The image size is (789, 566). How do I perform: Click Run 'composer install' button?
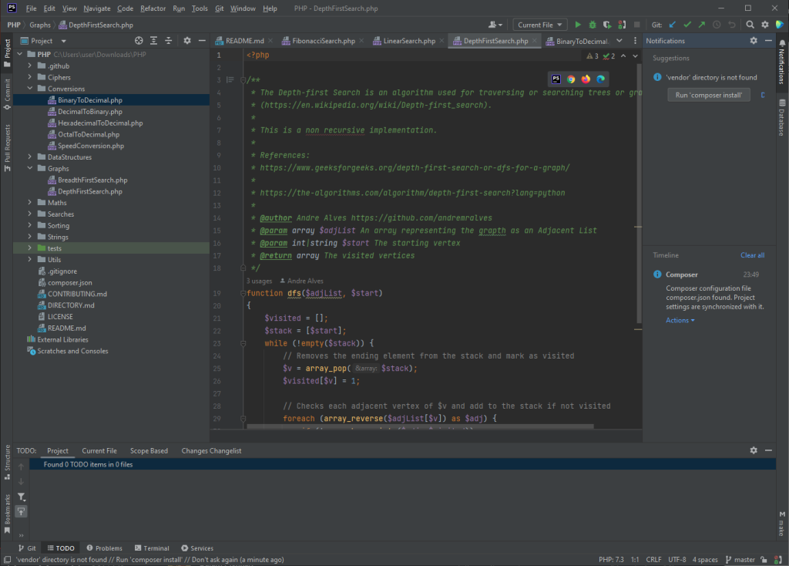(709, 95)
